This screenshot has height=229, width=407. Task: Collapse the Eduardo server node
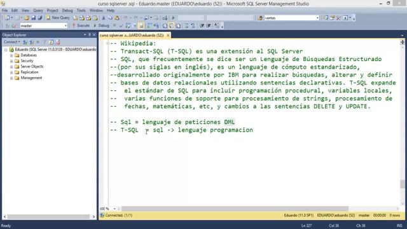[6, 50]
